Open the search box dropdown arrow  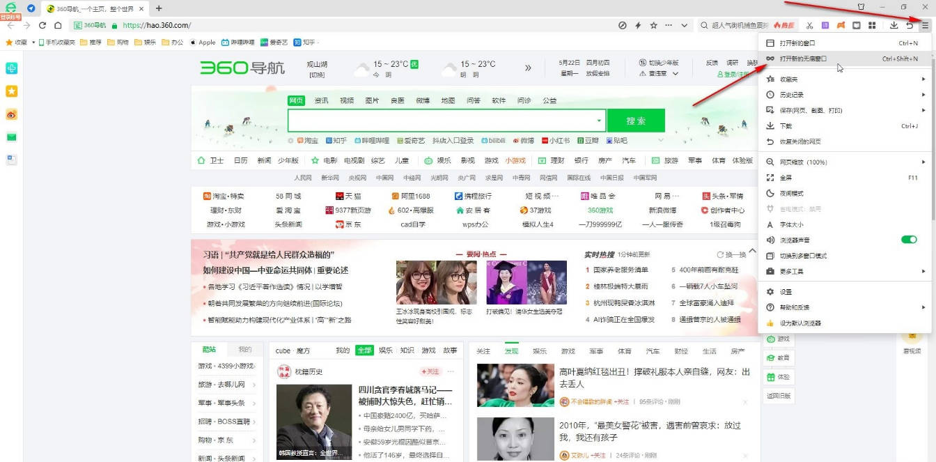(598, 121)
